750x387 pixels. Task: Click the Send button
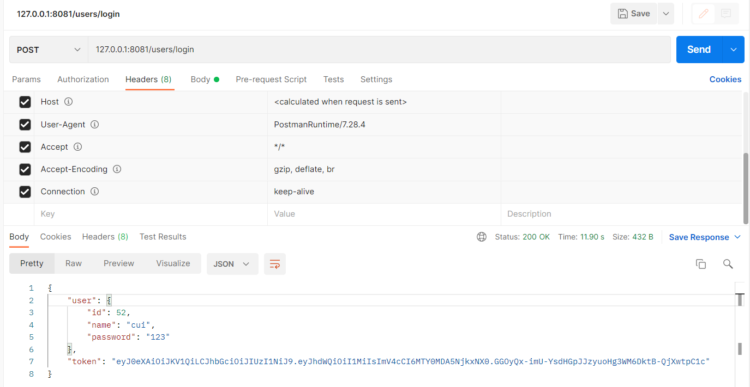click(x=698, y=50)
